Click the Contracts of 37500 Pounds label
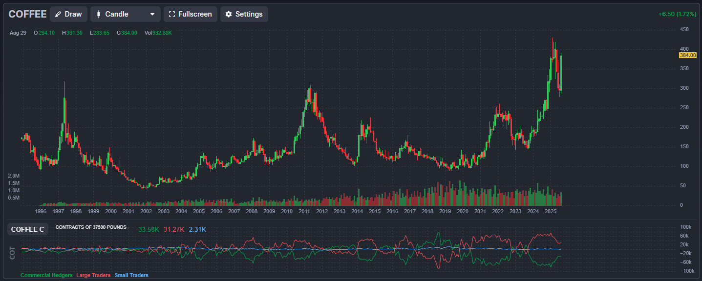The width and height of the screenshot is (702, 281). 91,227
